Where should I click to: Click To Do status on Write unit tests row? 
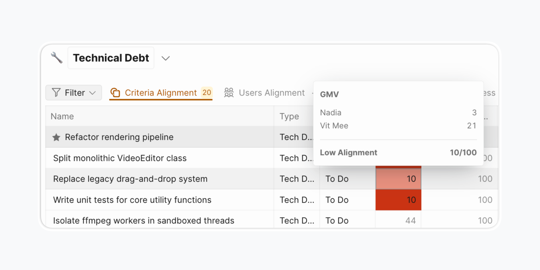tap(337, 200)
